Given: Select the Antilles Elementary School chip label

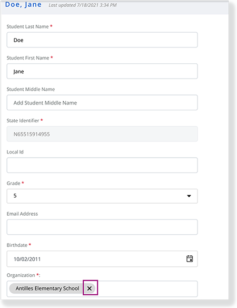Looking at the screenshot, I should 47,288.
